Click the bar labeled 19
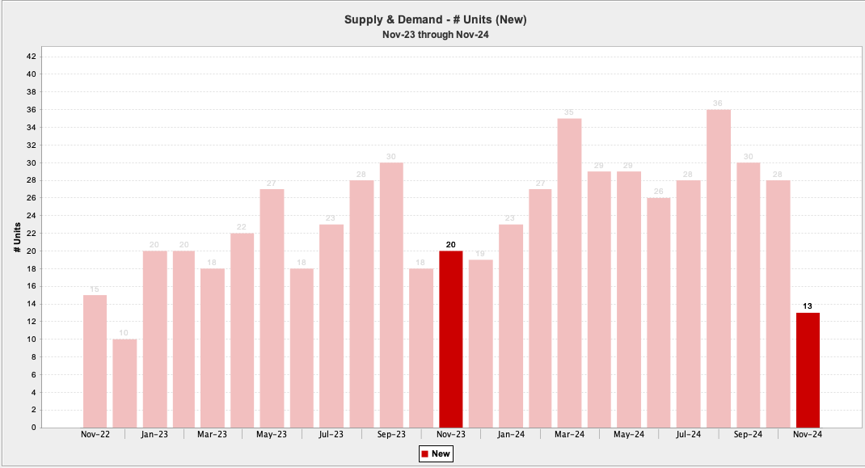The image size is (865, 468). coord(480,344)
